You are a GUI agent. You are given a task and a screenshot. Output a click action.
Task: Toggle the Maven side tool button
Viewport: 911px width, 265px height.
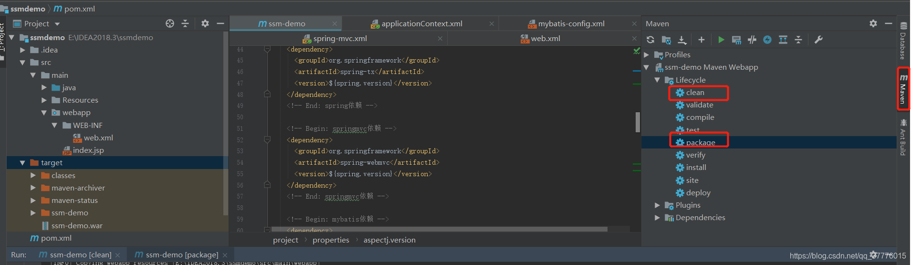tap(903, 89)
